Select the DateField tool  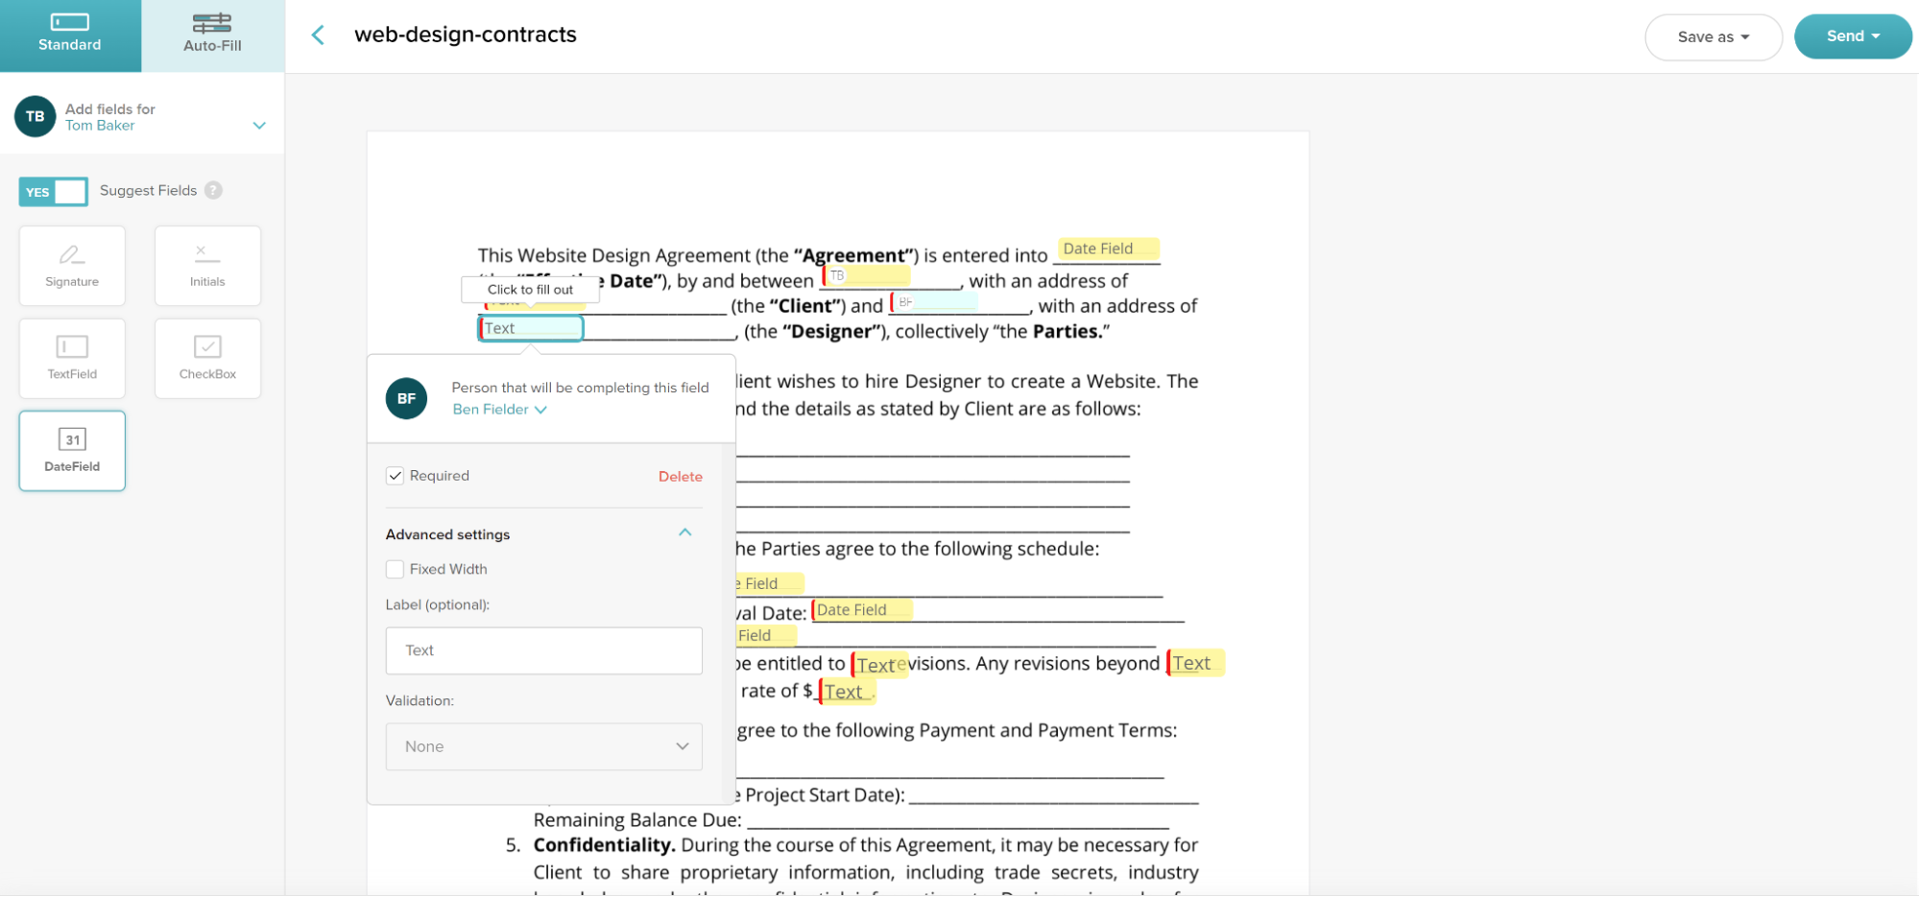(71, 450)
